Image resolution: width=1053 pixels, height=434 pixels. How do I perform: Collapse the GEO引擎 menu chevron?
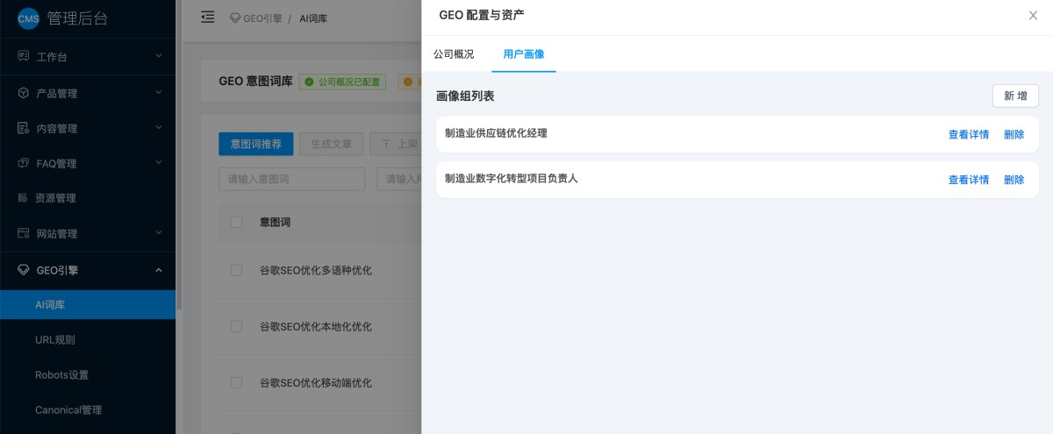click(x=159, y=270)
